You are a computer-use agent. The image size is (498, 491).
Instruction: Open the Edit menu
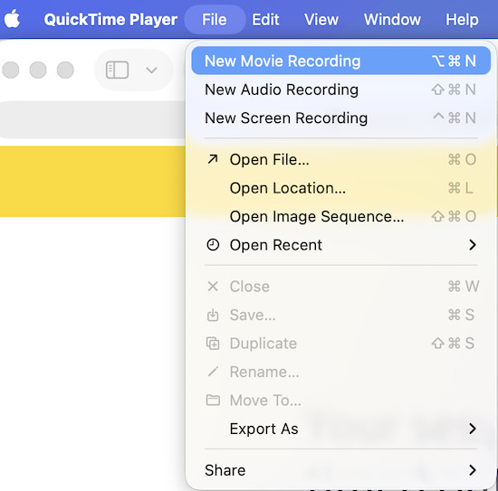click(x=265, y=20)
